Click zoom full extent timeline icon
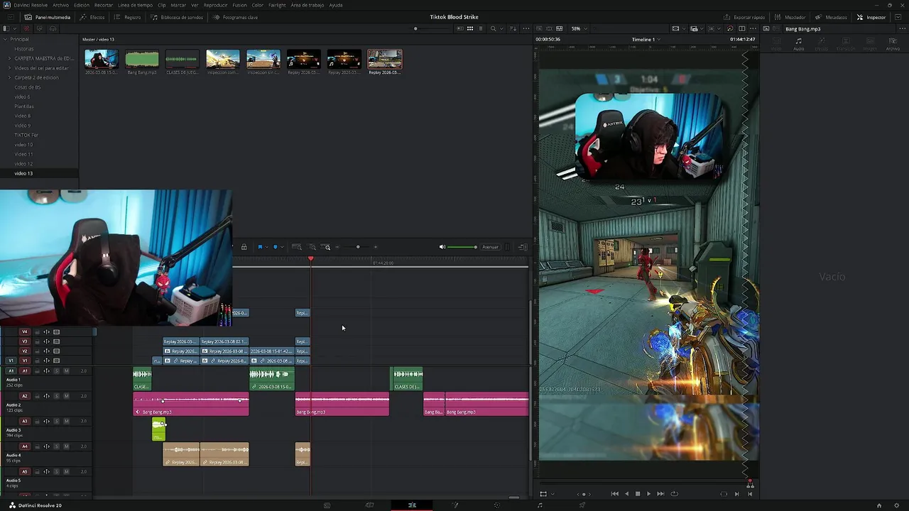Screen dimensions: 909x511 tap(297, 247)
